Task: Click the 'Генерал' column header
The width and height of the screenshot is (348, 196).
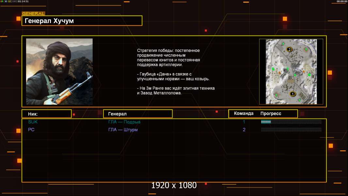Action: tap(138, 114)
